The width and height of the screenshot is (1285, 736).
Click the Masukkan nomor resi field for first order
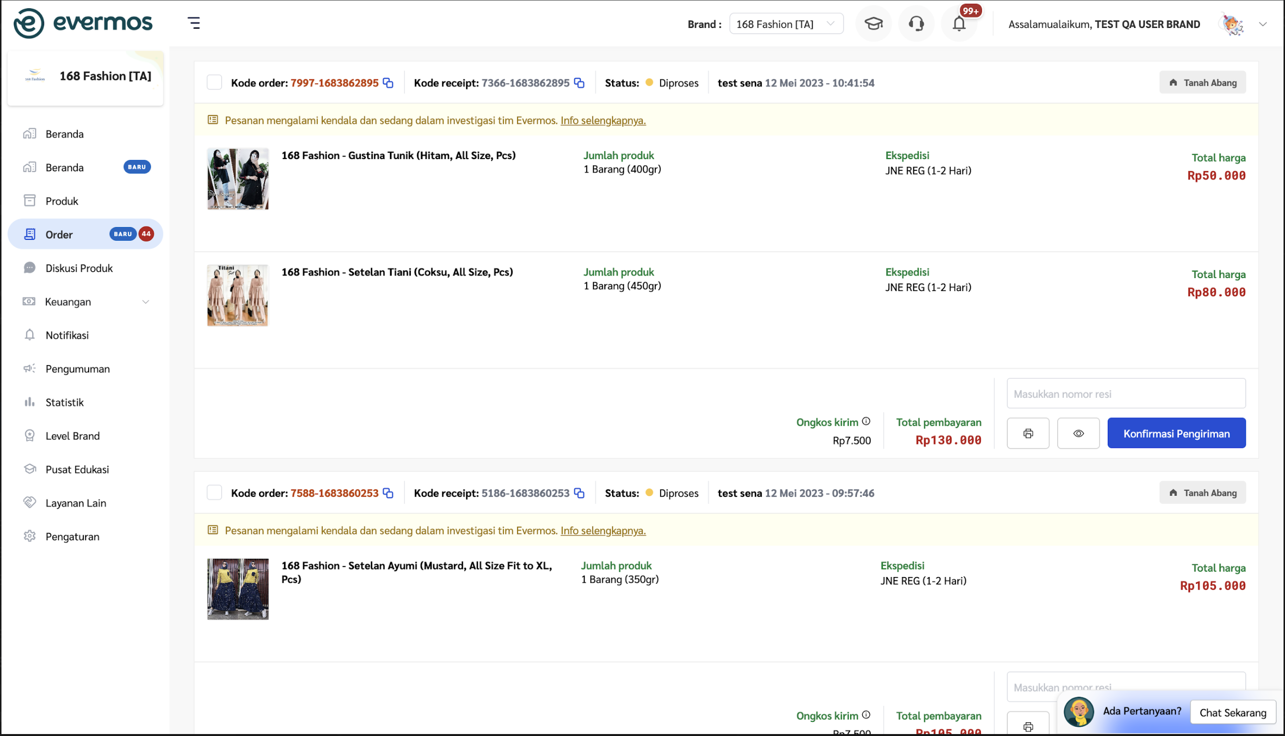point(1126,393)
